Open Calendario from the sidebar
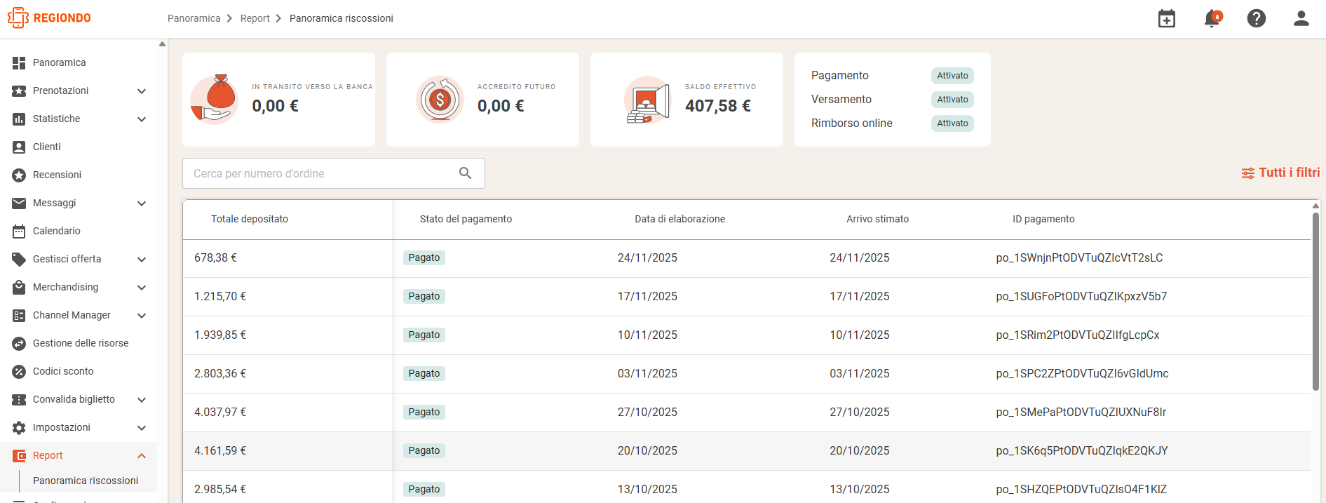This screenshot has height=503, width=1326. pos(57,231)
